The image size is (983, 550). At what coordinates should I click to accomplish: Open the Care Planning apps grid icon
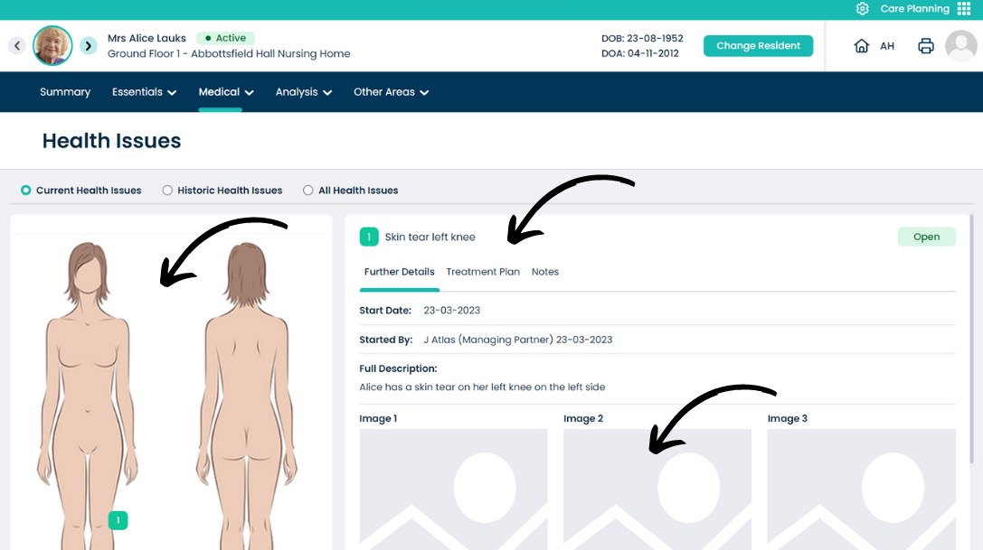click(x=964, y=9)
